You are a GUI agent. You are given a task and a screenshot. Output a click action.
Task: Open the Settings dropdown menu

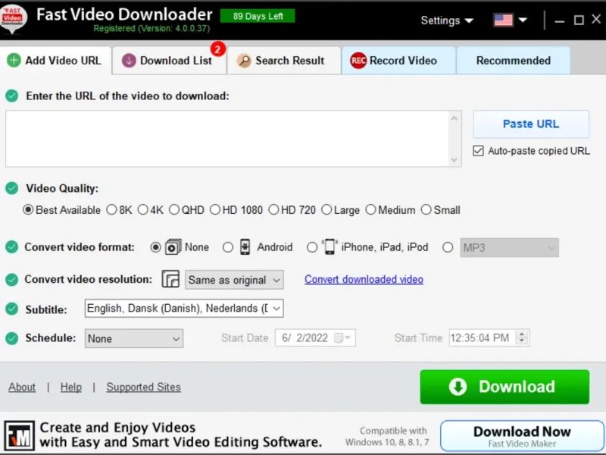pyautogui.click(x=447, y=20)
